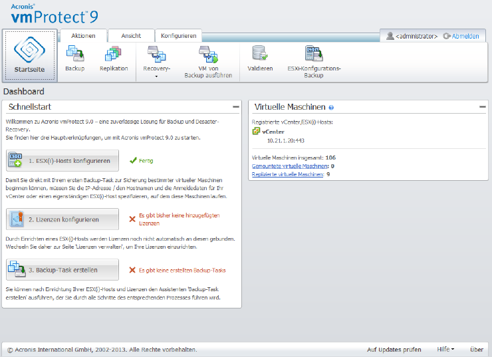Click the Acronis vmProtect 9 logo
The image size is (492, 357).
tap(55, 14)
